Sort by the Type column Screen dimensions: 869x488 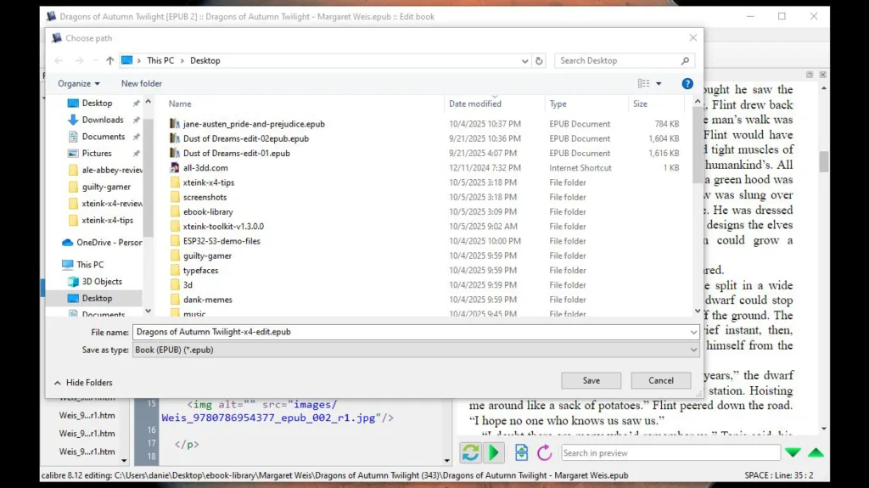558,104
